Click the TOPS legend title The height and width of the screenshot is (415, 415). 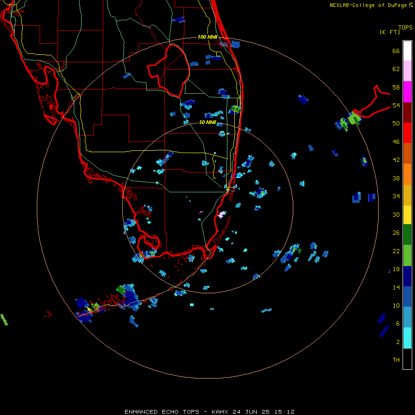tap(405, 27)
